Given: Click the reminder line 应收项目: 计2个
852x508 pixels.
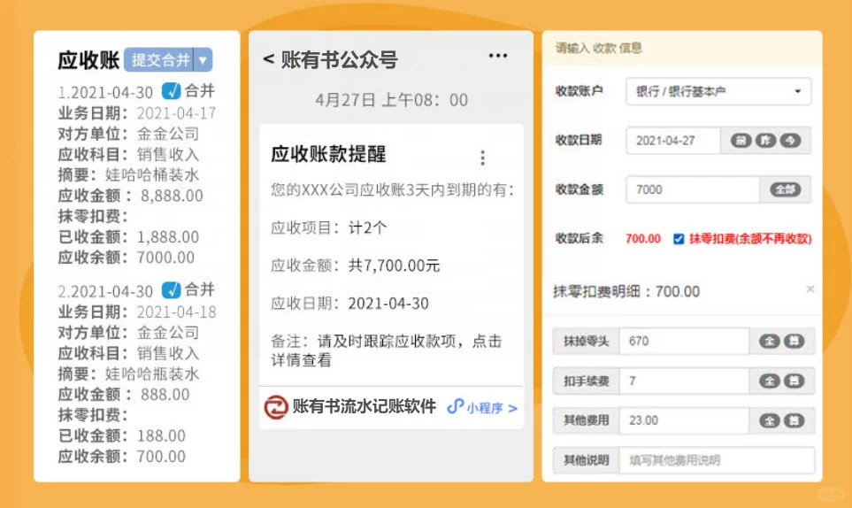Looking at the screenshot, I should click(329, 227).
